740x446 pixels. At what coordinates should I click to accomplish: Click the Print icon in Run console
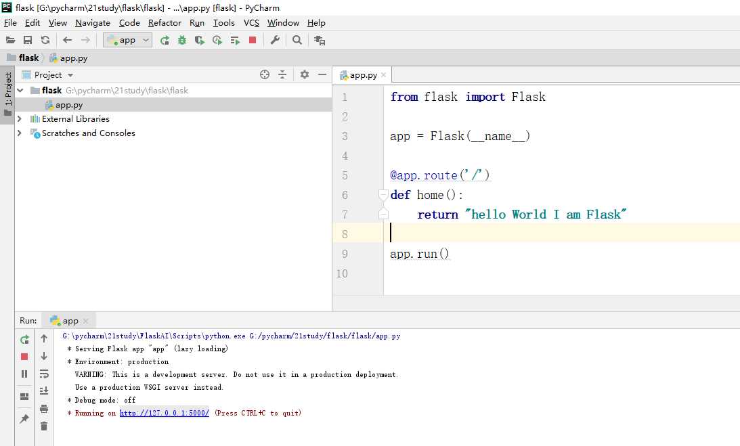point(44,409)
